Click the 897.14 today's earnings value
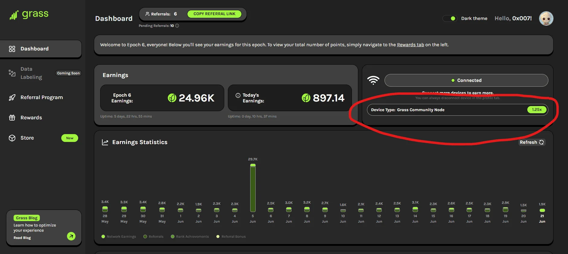568x254 pixels. 328,98
